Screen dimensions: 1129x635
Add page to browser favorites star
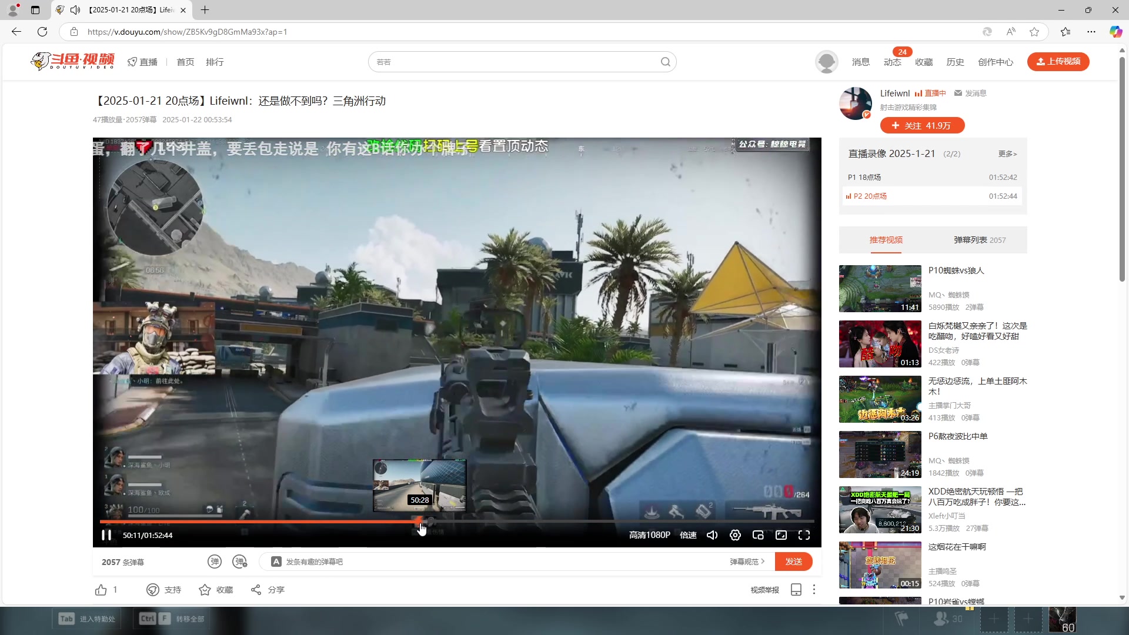1034,32
